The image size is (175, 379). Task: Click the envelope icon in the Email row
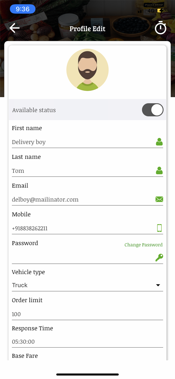(159, 199)
